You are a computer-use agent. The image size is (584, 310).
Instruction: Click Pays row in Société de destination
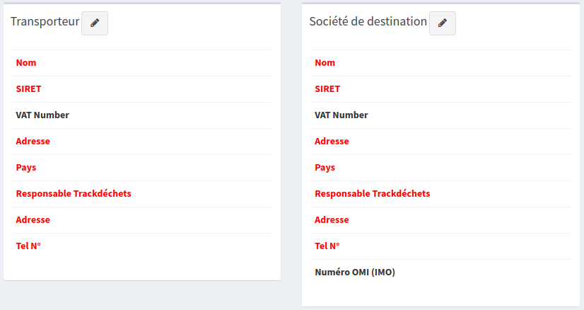click(x=325, y=168)
